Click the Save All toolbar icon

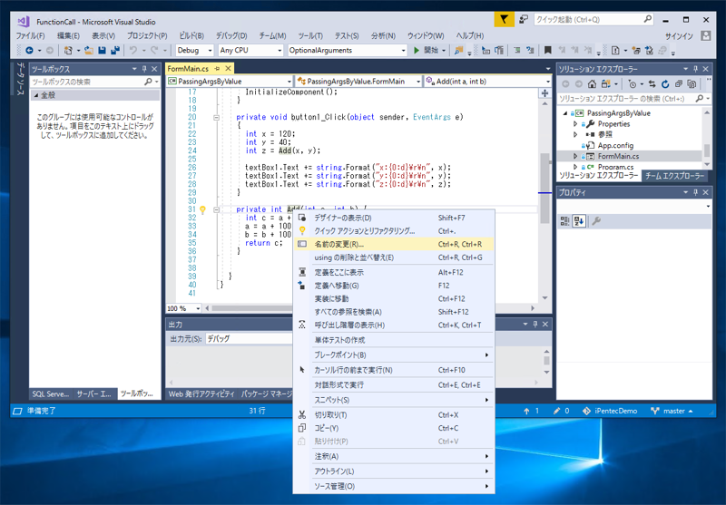[x=115, y=50]
